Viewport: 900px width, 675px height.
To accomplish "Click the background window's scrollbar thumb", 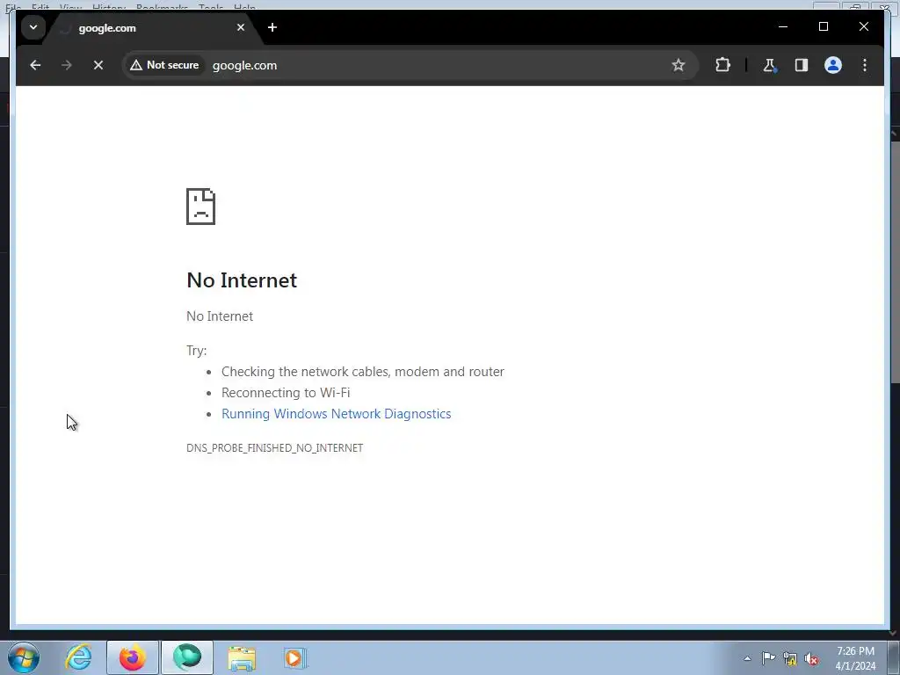I will click(x=896, y=260).
